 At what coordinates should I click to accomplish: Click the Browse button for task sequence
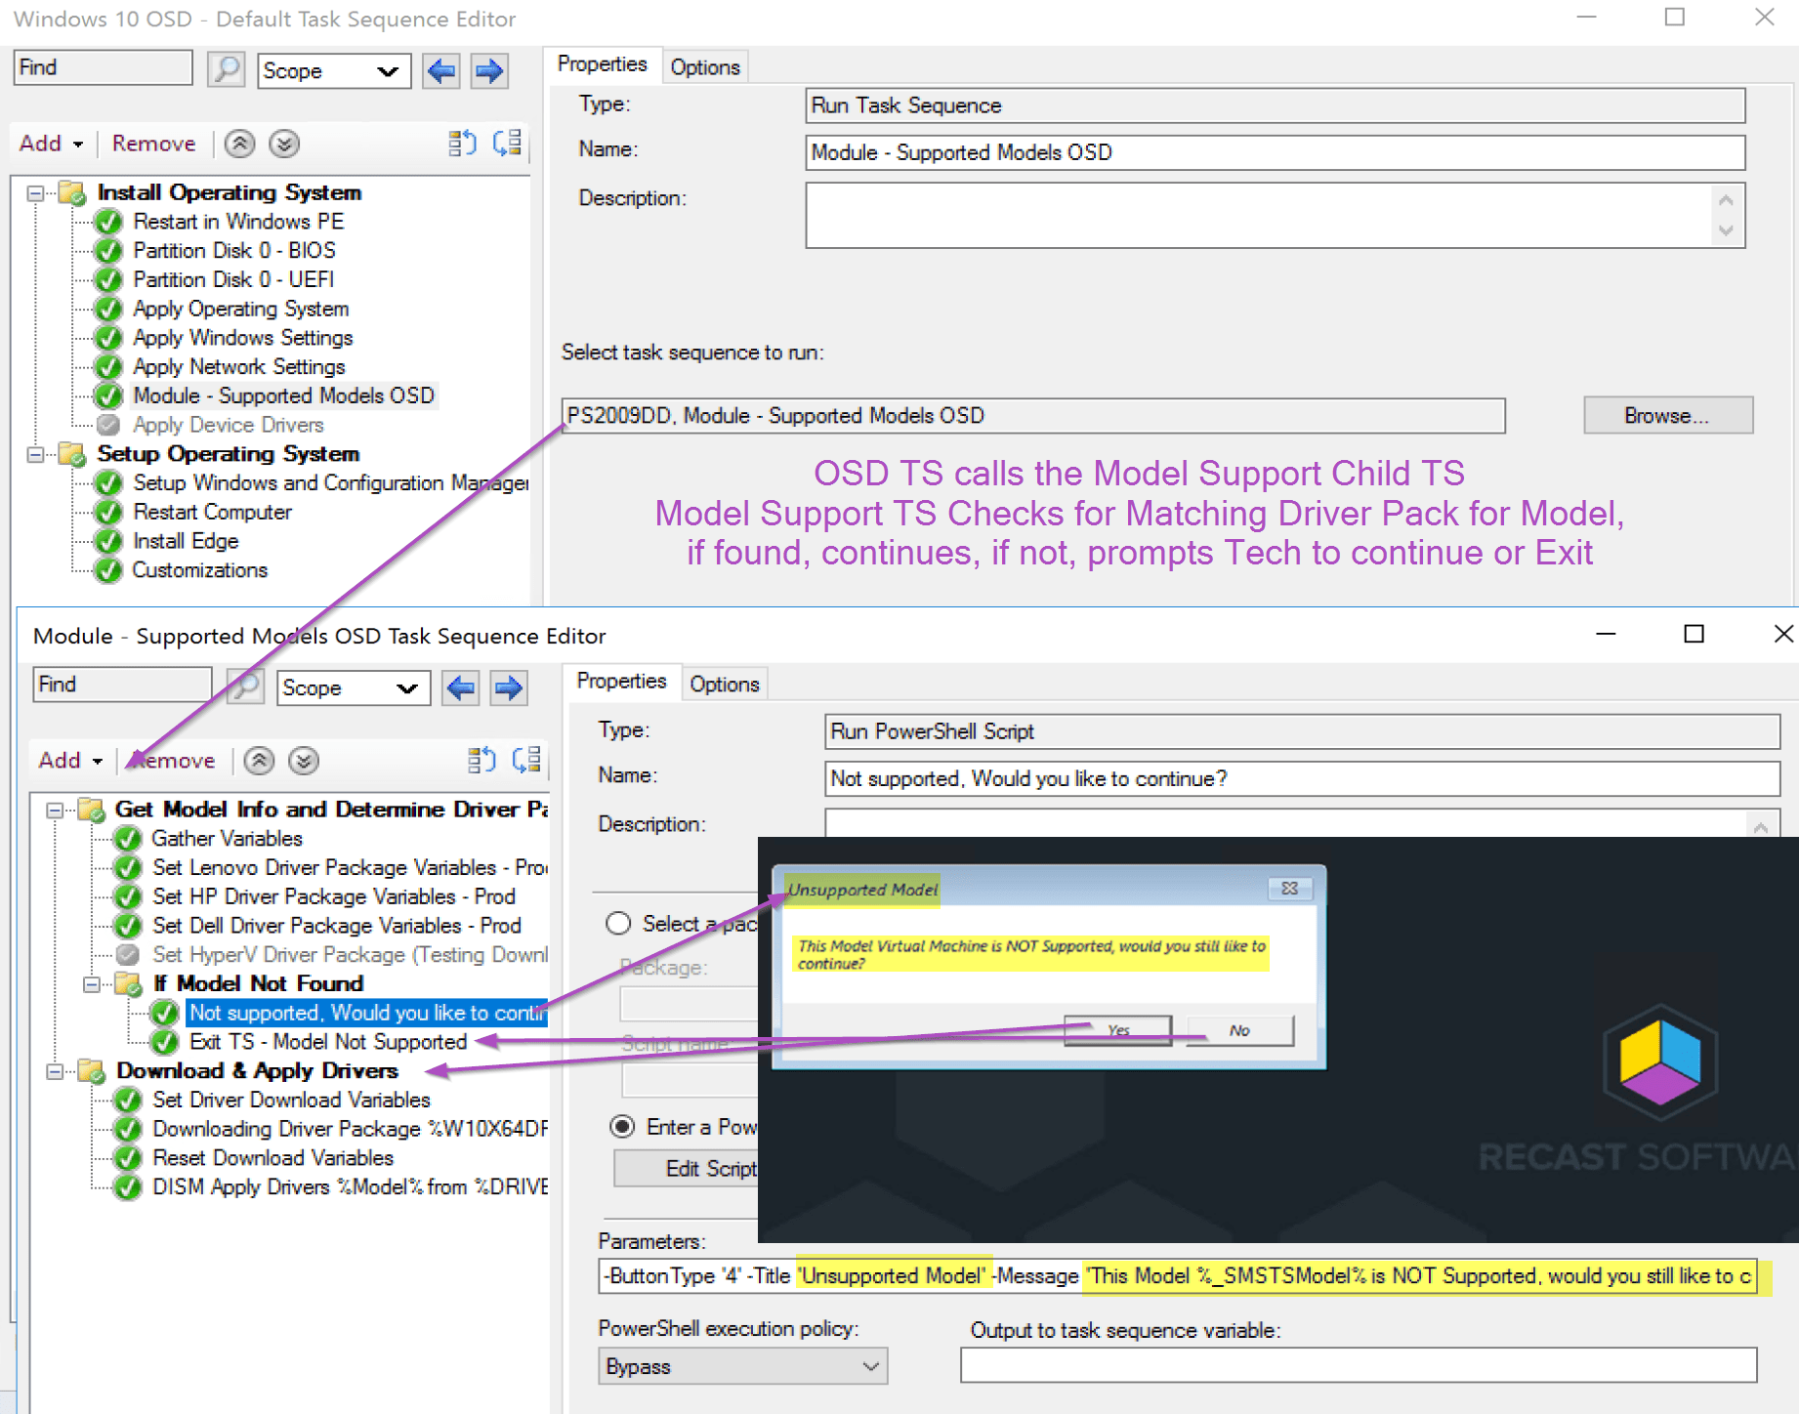pos(1666,415)
